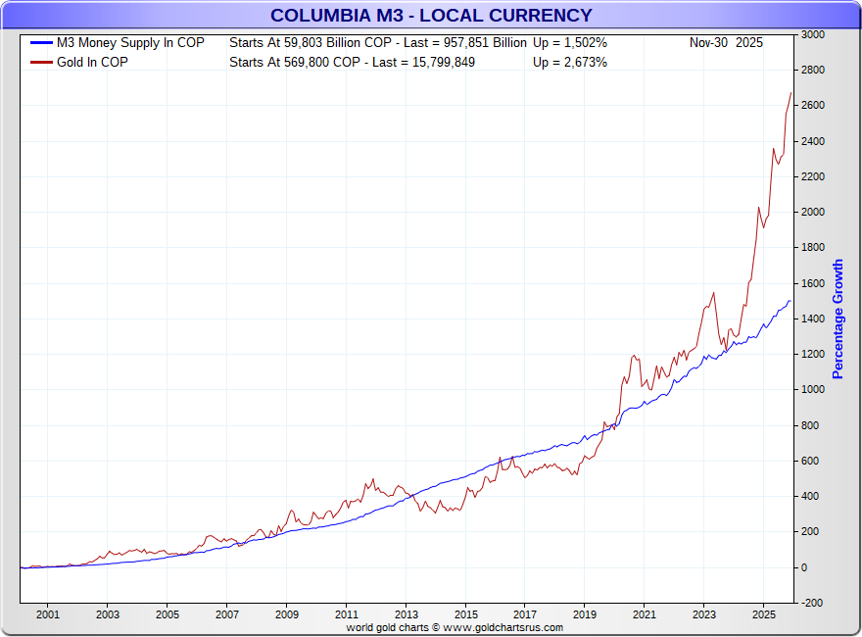Click the 2009 x-axis year label
The width and height of the screenshot is (862, 637).
pyautogui.click(x=286, y=614)
